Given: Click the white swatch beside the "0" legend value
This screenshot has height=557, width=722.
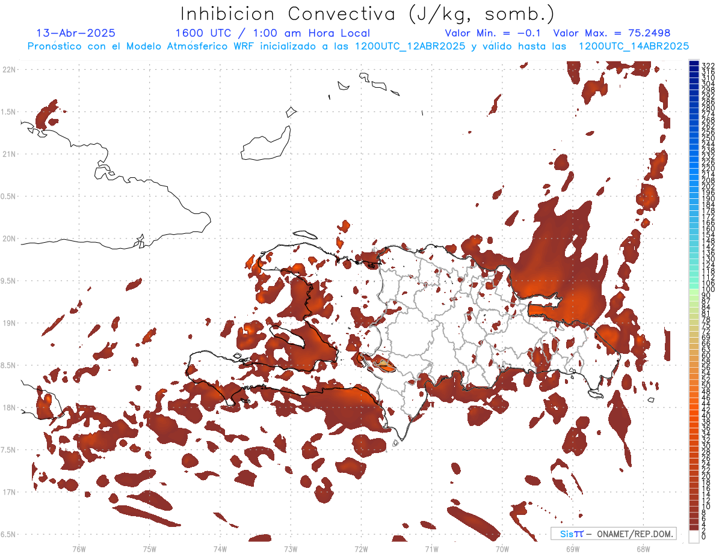Looking at the screenshot, I should [x=694, y=537].
